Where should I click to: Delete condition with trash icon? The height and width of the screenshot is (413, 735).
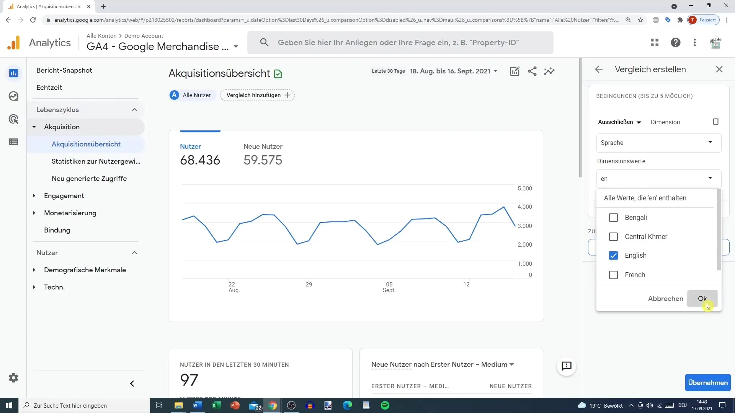click(x=715, y=122)
